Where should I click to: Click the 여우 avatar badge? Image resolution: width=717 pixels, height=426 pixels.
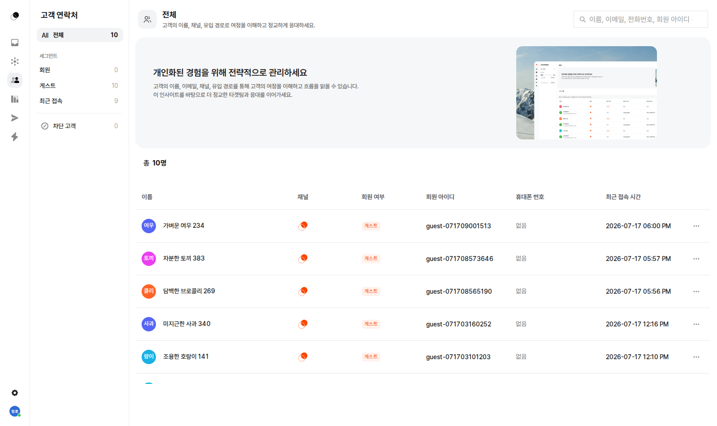point(149,226)
